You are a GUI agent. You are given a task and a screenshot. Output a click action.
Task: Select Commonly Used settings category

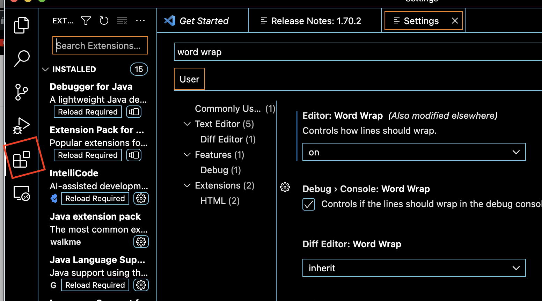235,109
